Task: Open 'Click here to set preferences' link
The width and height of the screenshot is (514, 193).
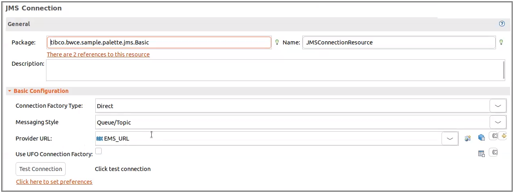Action: pos(54,182)
